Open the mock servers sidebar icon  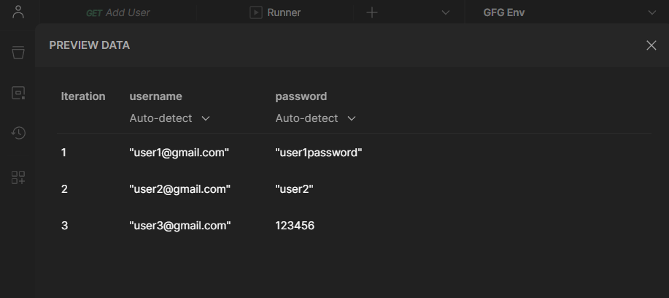tap(18, 93)
